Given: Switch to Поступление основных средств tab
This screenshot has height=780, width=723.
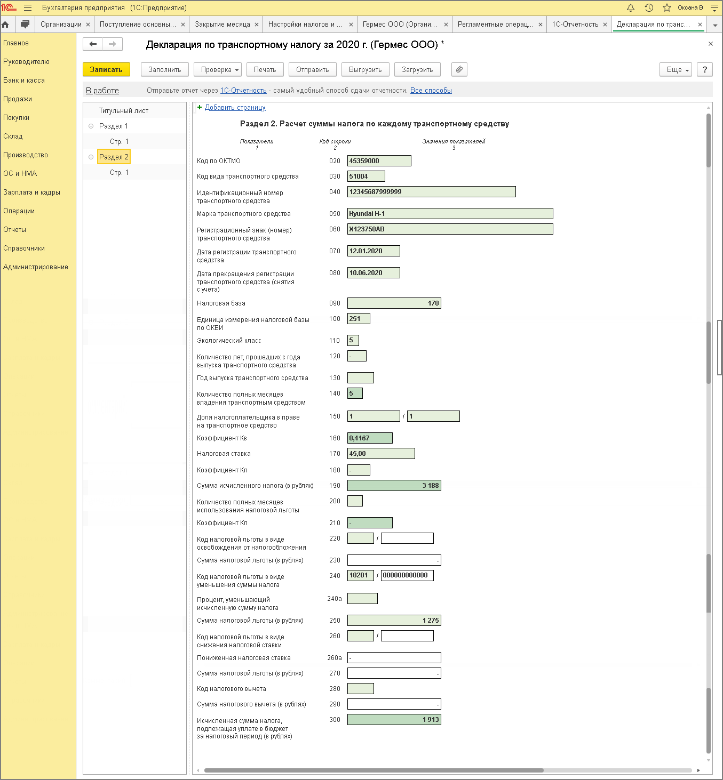Looking at the screenshot, I should pos(138,25).
